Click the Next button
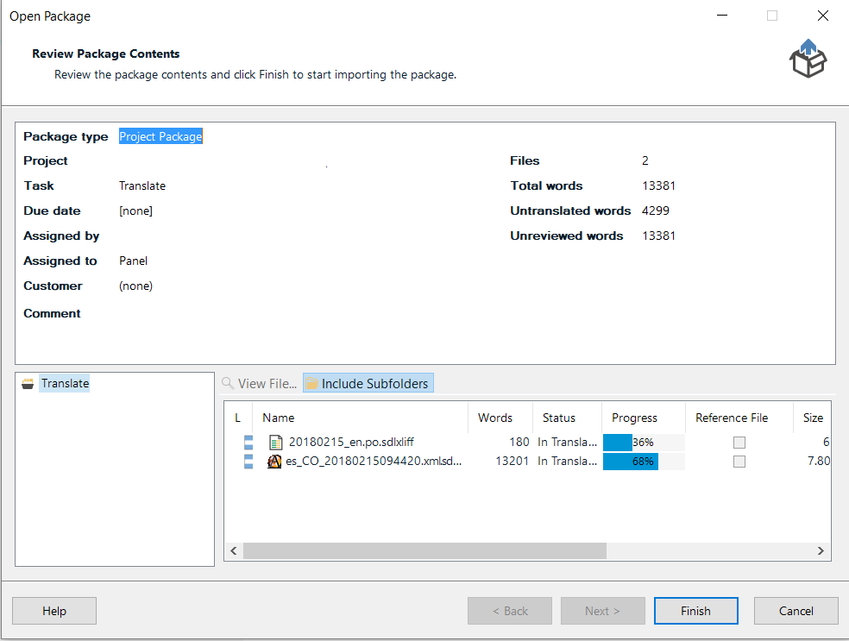The height and width of the screenshot is (641, 849). coord(602,611)
